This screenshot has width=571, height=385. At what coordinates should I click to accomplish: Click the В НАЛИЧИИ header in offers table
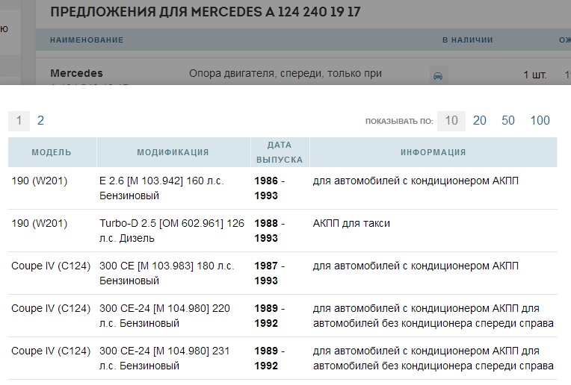coord(468,40)
